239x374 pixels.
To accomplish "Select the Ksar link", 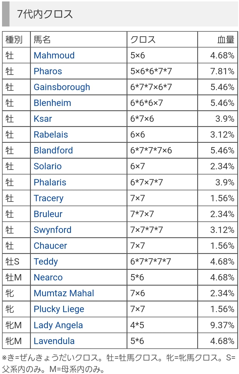I will coord(43,119).
